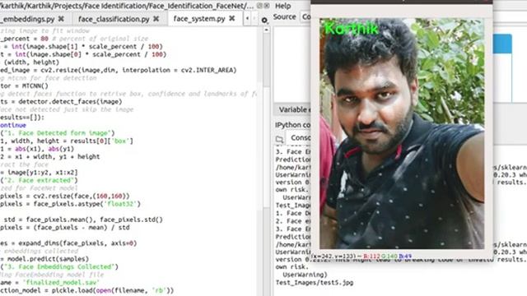Click the 'esults==[]):' line
Screen dimensions: 527x296
[22, 118]
